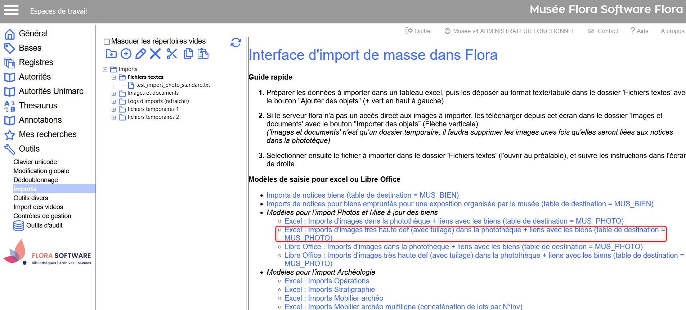The image size is (686, 310).
Task: Expand fichiers temporaires 1 folder
Action: click(113, 110)
